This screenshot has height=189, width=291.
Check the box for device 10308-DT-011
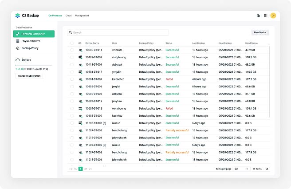(72, 50)
